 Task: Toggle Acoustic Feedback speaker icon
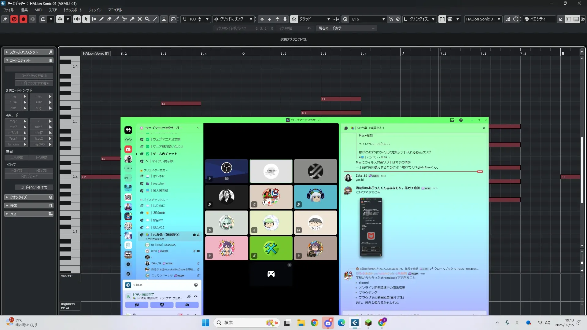tap(77, 19)
